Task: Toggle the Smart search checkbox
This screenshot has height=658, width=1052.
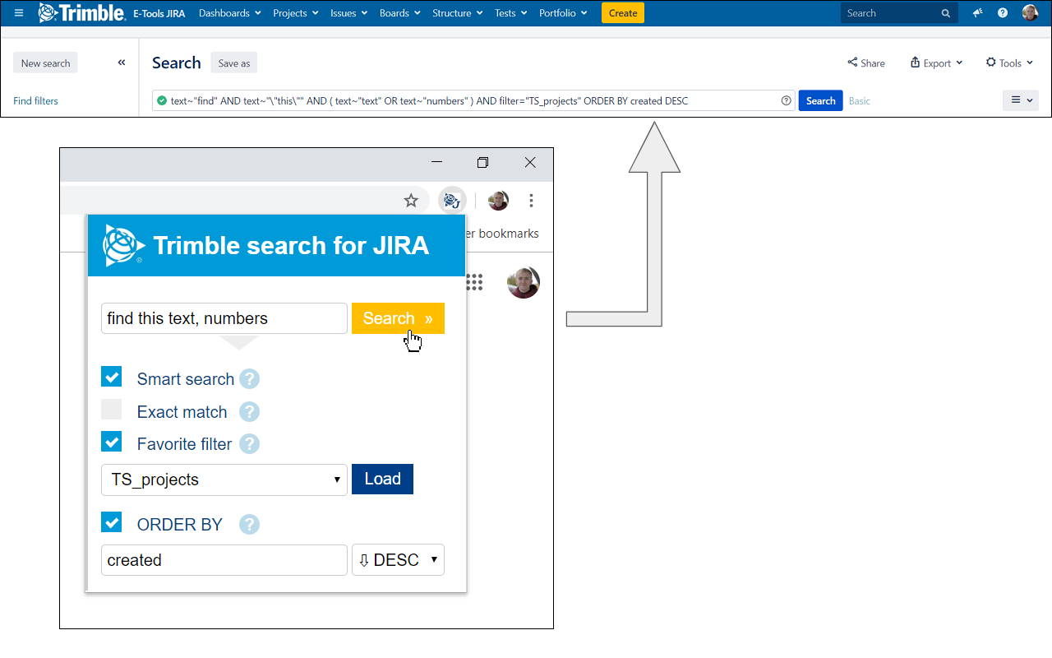Action: pos(112,377)
